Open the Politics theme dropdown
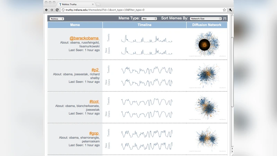Viewport: 277px width, 156px height. (x=57, y=19)
